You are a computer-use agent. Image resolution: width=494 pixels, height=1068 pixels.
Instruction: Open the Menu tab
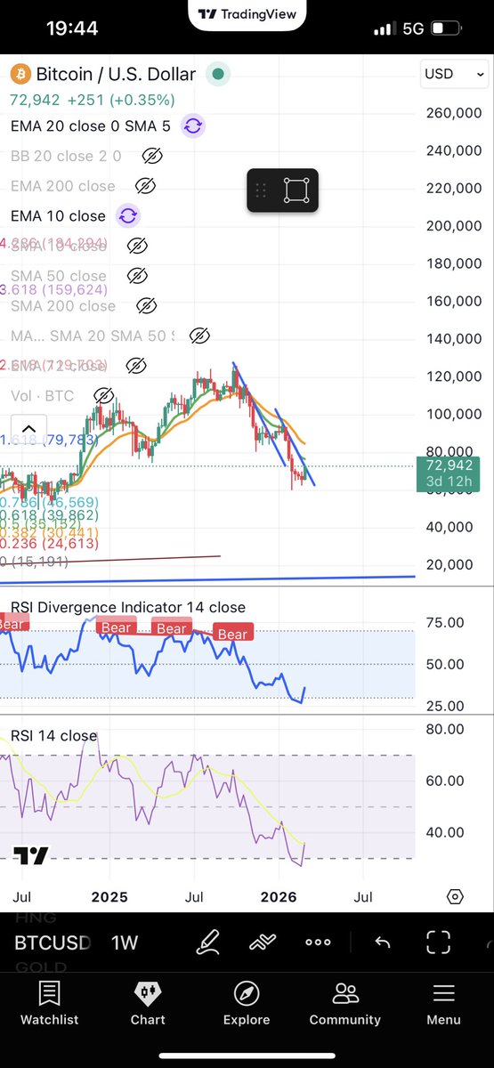click(443, 1004)
